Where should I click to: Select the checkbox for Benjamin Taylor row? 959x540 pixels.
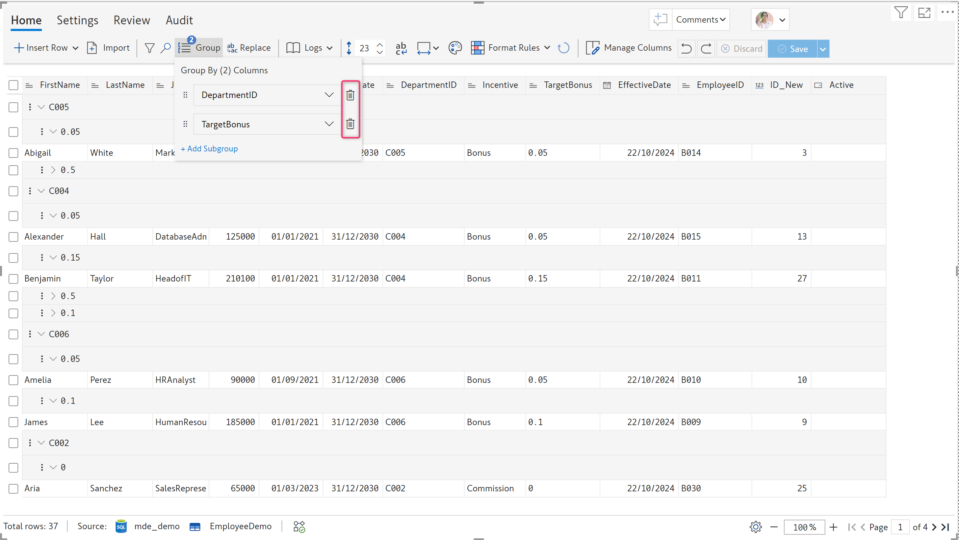14,278
